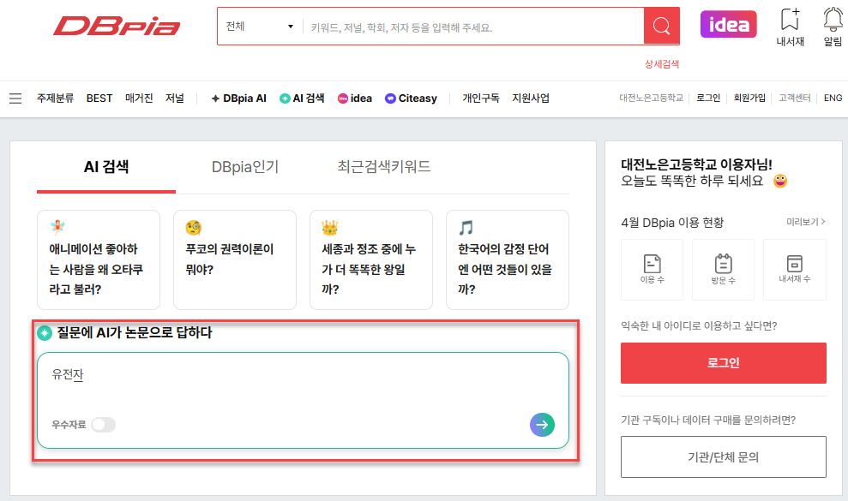Submit AI question with blue arrow icon
848x501 pixels.
(x=542, y=425)
